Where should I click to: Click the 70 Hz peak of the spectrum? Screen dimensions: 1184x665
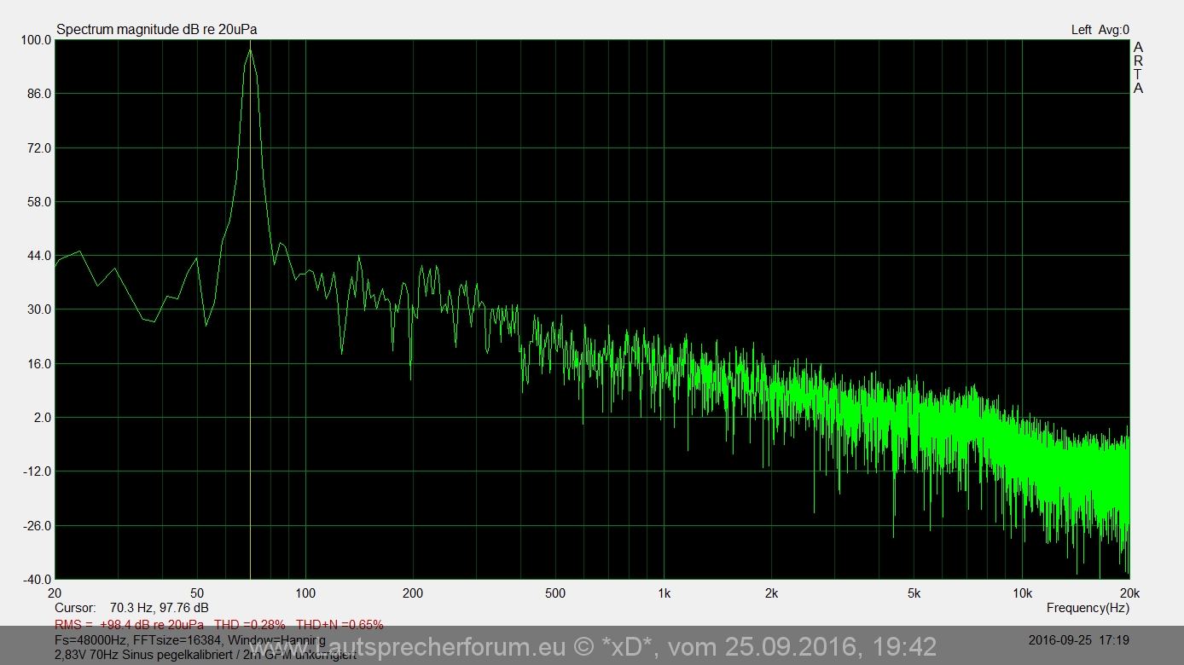click(250, 51)
